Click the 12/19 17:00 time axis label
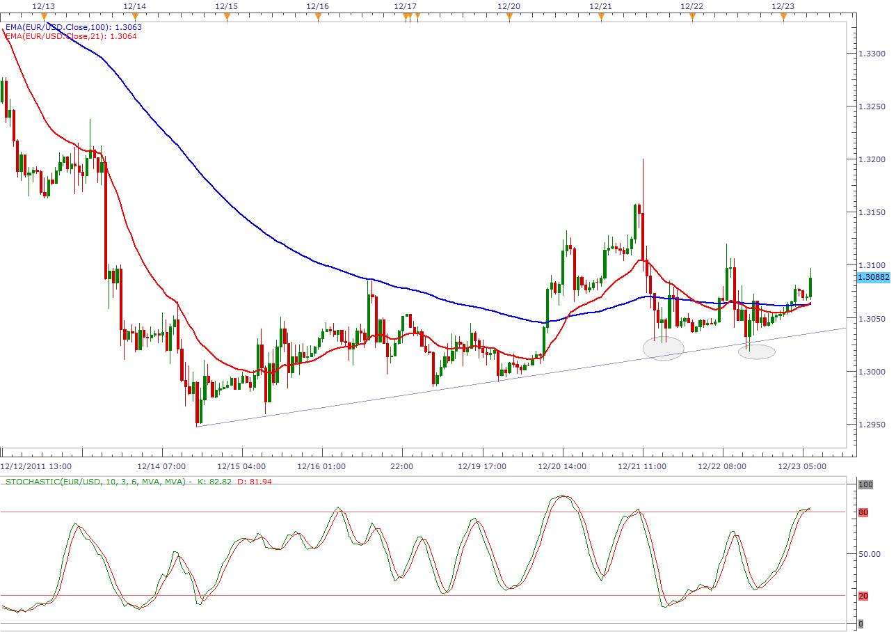Image resolution: width=896 pixels, height=632 pixels. click(x=483, y=466)
